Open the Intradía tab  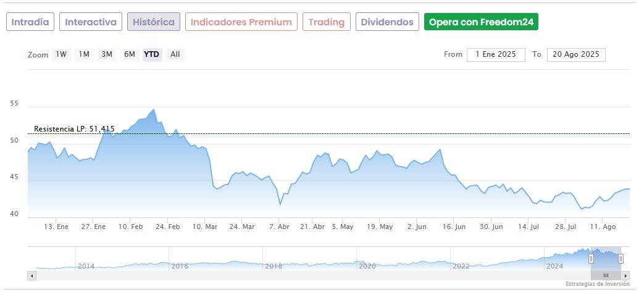pyautogui.click(x=30, y=22)
